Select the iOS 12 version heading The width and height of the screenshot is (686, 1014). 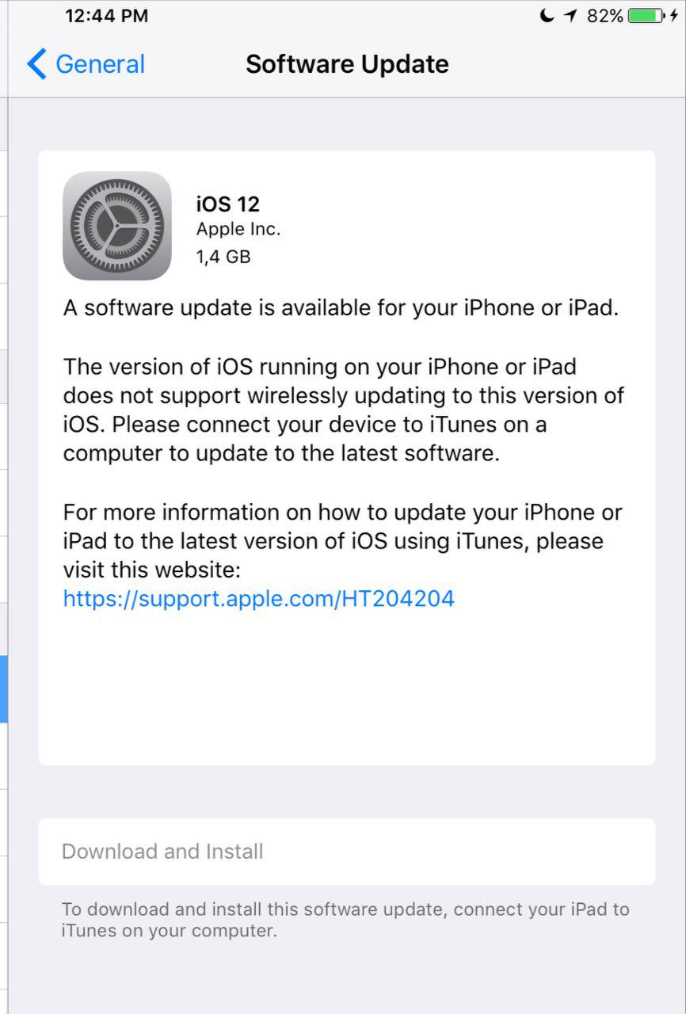[228, 204]
